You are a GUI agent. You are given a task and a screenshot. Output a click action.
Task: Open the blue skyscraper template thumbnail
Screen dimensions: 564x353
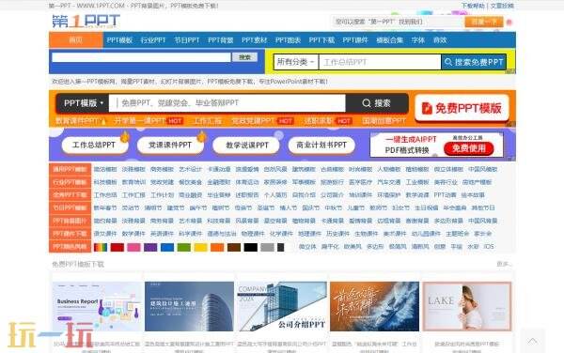189,306
